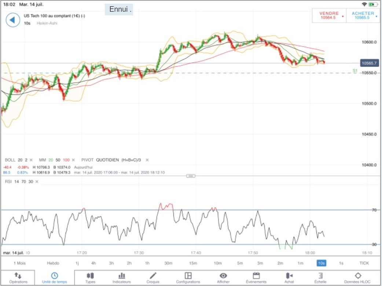Viewport: 382px width, 286px height.
Task: Select the 2m timeframe
Action: 280,263
